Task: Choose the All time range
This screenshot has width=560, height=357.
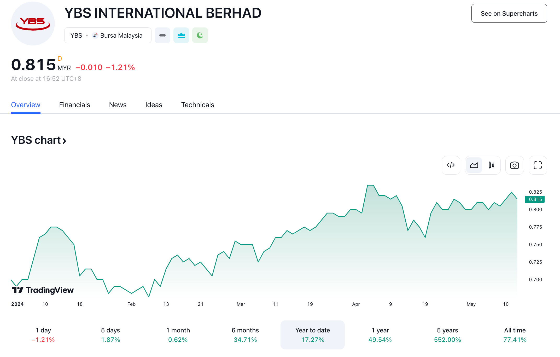Action: [x=515, y=335]
